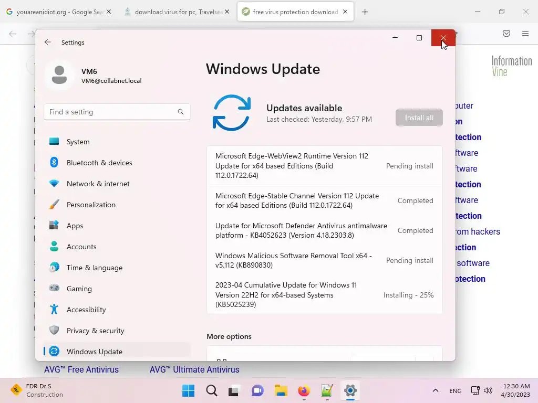Close the free virus protection tab

point(345,12)
